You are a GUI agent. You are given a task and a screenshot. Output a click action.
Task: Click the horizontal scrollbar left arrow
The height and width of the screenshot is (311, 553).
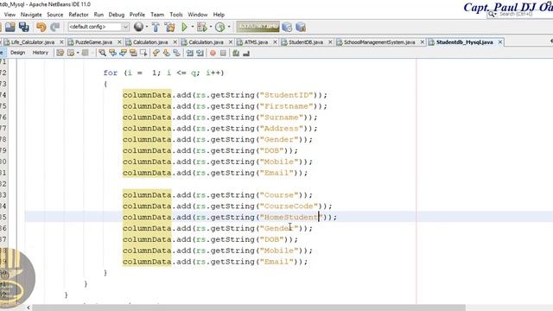click(x=29, y=308)
